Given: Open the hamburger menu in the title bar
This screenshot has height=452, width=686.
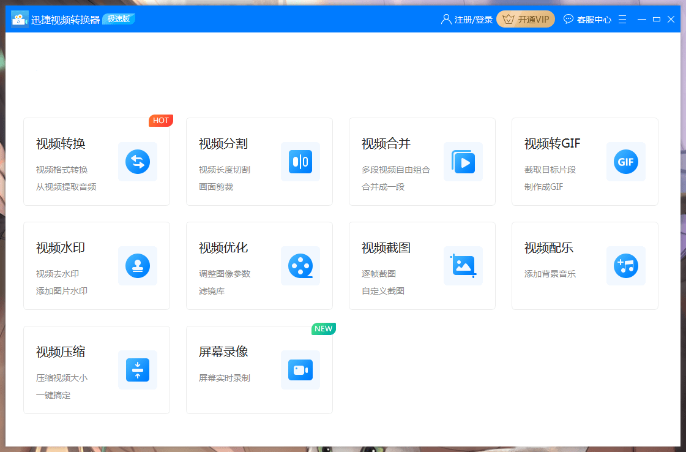Looking at the screenshot, I should click(x=622, y=19).
